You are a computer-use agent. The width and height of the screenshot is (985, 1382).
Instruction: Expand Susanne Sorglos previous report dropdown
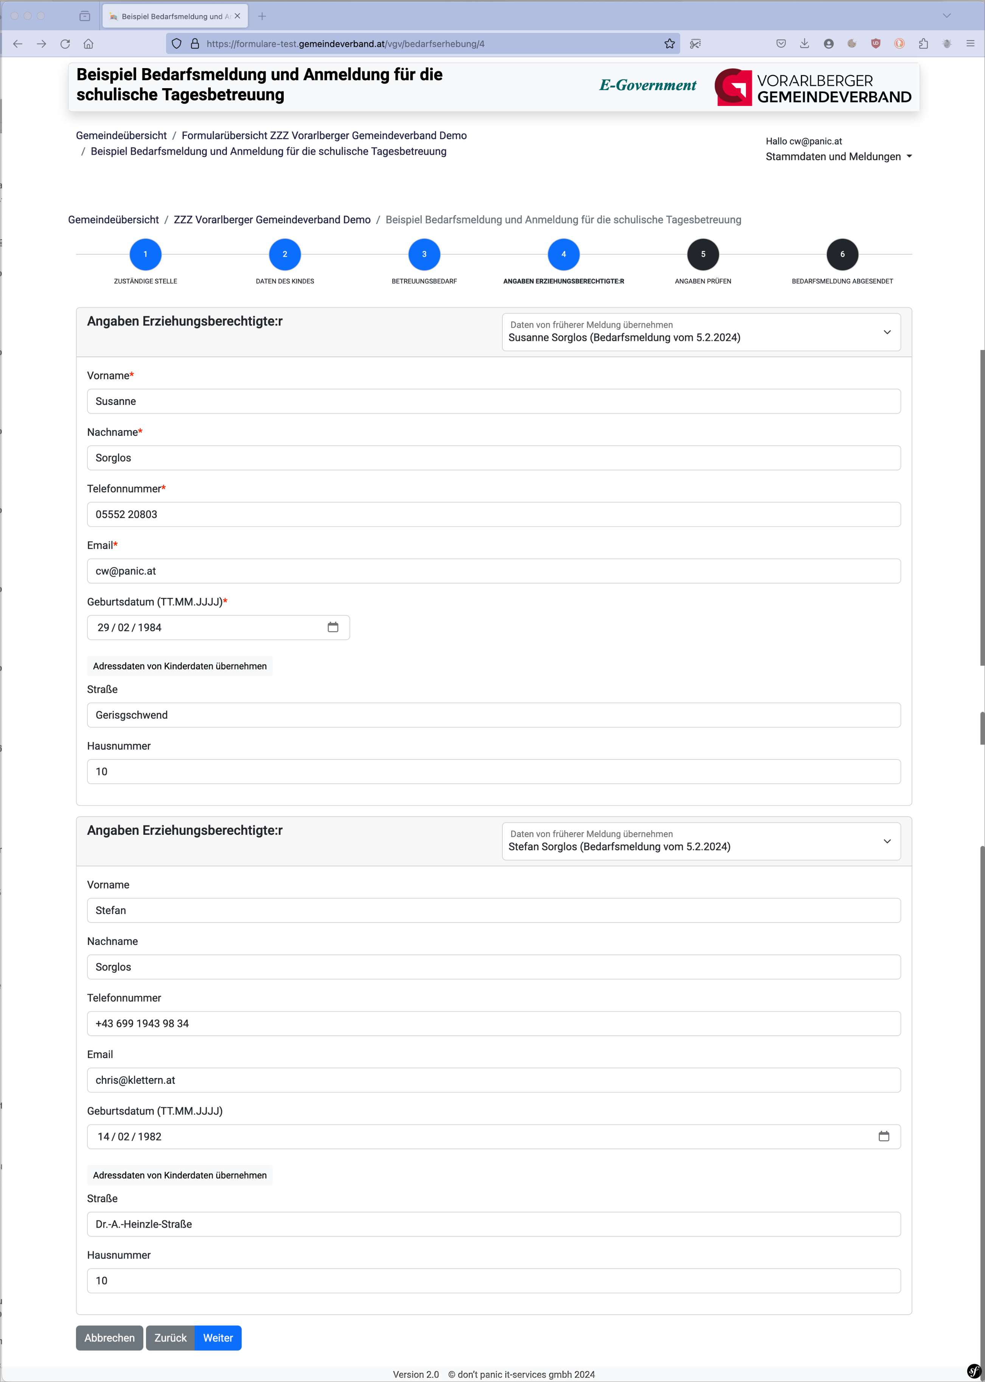701,332
